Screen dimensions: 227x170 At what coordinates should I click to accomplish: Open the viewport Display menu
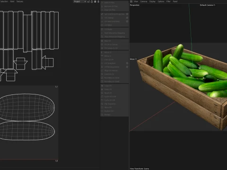point(152,1)
